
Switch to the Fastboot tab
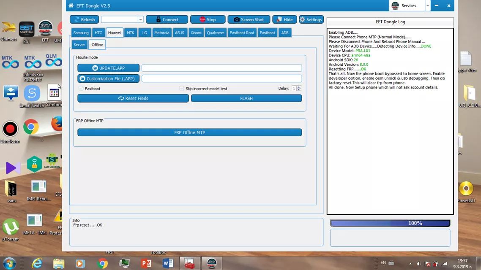[267, 33]
